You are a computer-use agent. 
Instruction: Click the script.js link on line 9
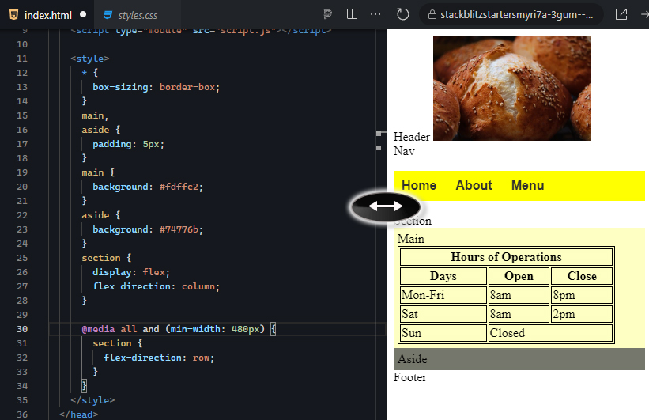(245, 32)
